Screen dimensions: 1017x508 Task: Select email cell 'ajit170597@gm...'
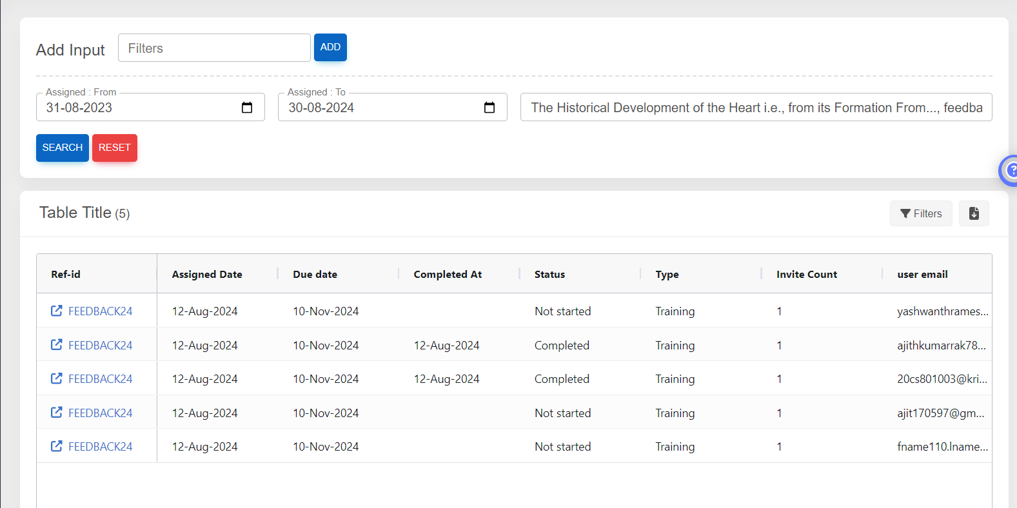[x=941, y=413]
